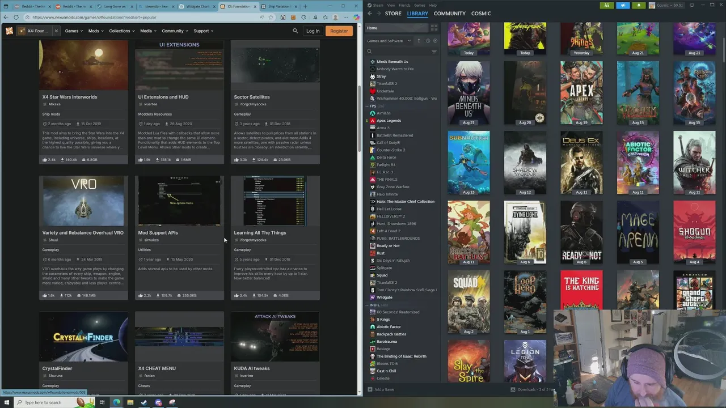This screenshot has width=726, height=408.
Task: Open Subnautica cover in Steam library
Action: pyautogui.click(x=468, y=163)
